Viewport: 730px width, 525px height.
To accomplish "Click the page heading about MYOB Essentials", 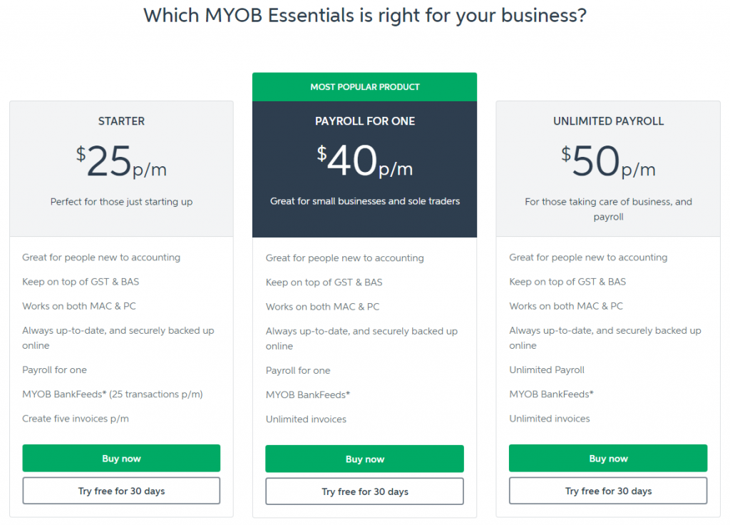I will pyautogui.click(x=364, y=16).
